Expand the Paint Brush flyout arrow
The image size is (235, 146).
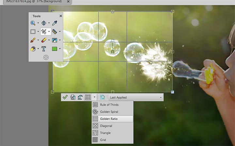click(x=38, y=40)
